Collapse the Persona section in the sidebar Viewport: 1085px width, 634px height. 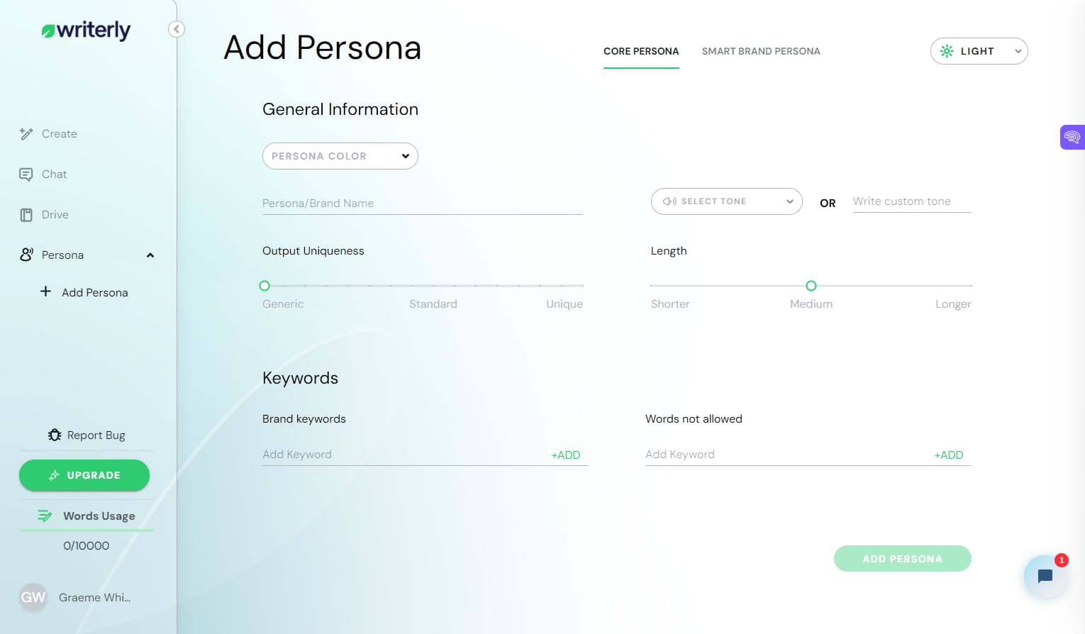(150, 255)
